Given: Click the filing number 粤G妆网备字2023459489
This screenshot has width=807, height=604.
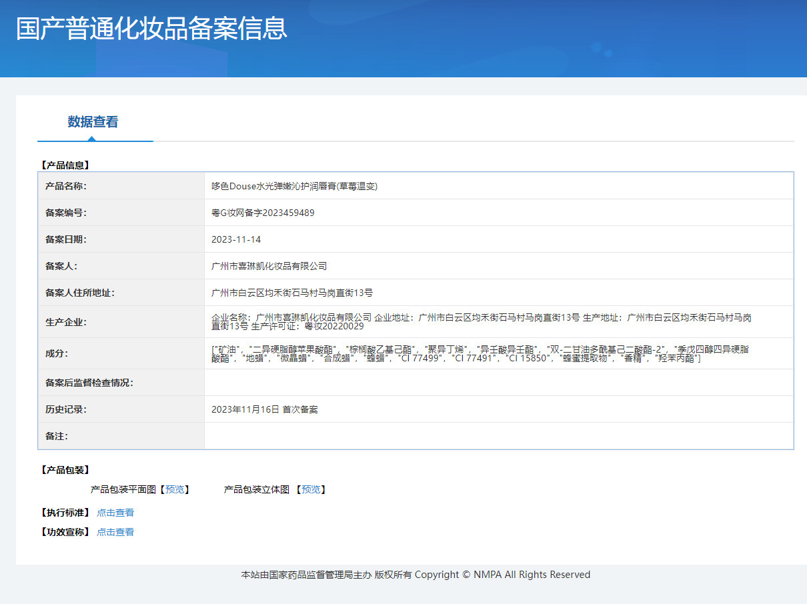Looking at the screenshot, I should 263,213.
